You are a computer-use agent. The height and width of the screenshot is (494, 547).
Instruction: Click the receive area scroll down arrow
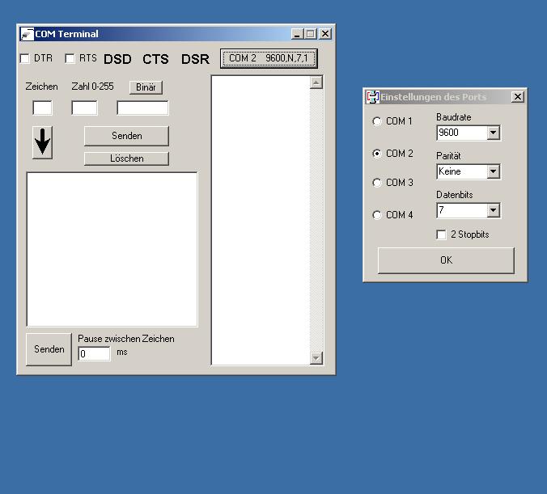pyautogui.click(x=316, y=358)
